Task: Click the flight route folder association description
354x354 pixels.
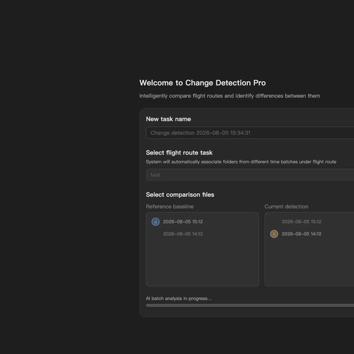Action: pyautogui.click(x=241, y=162)
